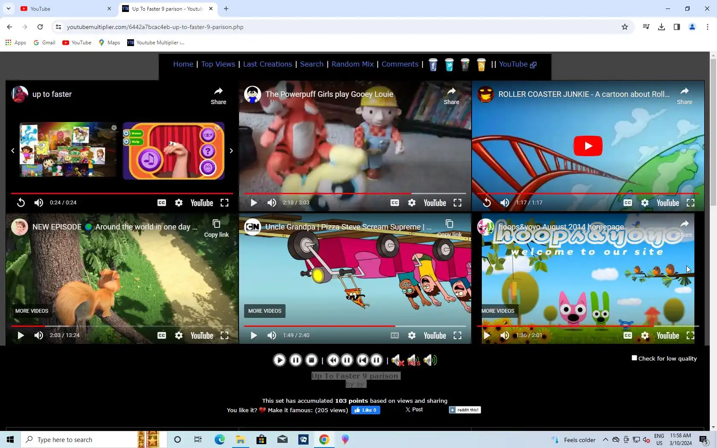This screenshot has width=717, height=448.
Task: Open settings gear on the 'up to faster' video
Action: pyautogui.click(x=179, y=203)
